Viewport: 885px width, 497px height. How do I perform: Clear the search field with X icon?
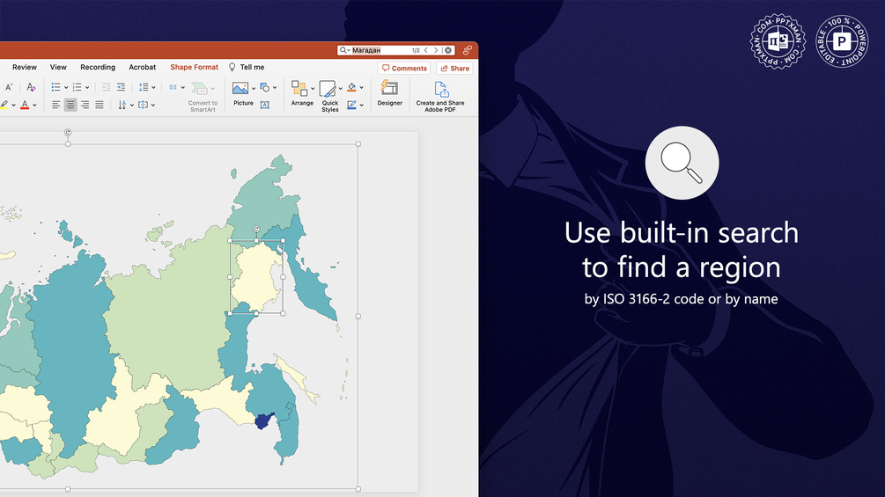448,50
